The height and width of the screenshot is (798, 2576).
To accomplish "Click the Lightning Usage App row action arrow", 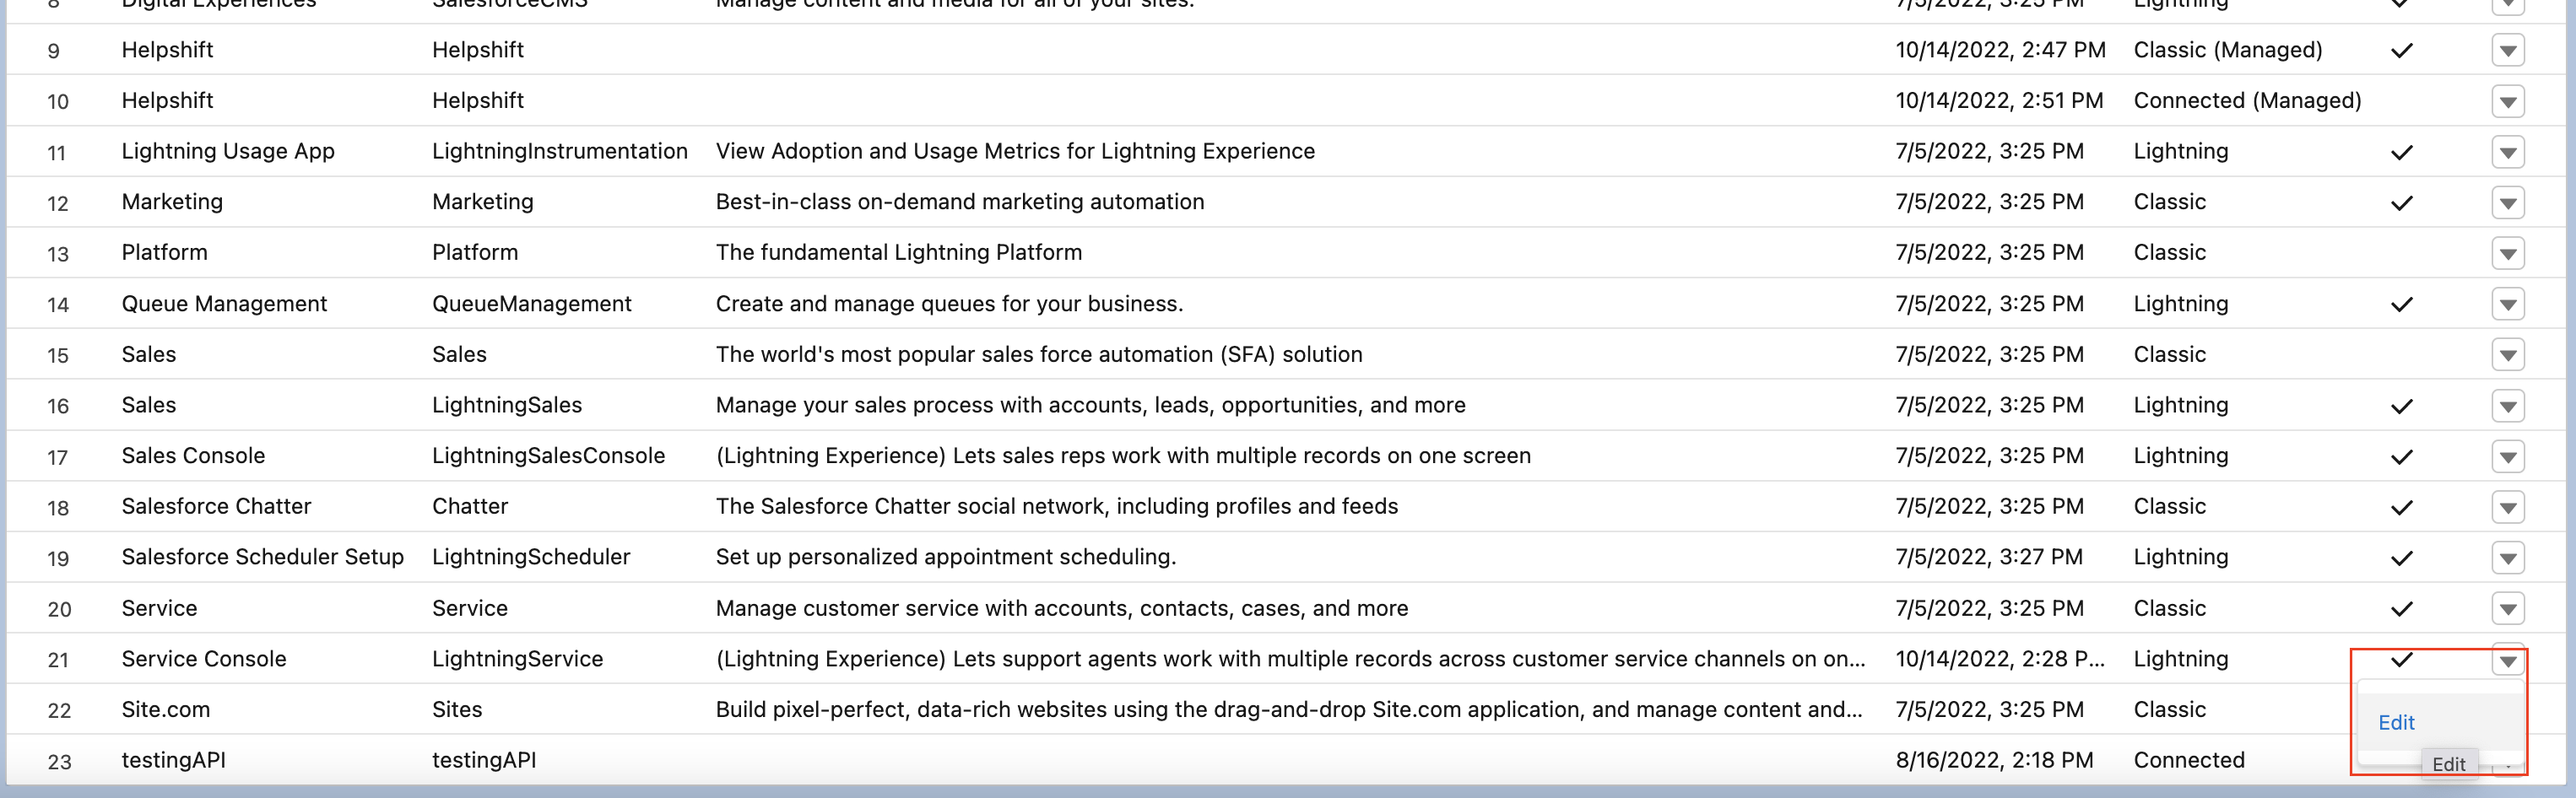I will [2507, 152].
